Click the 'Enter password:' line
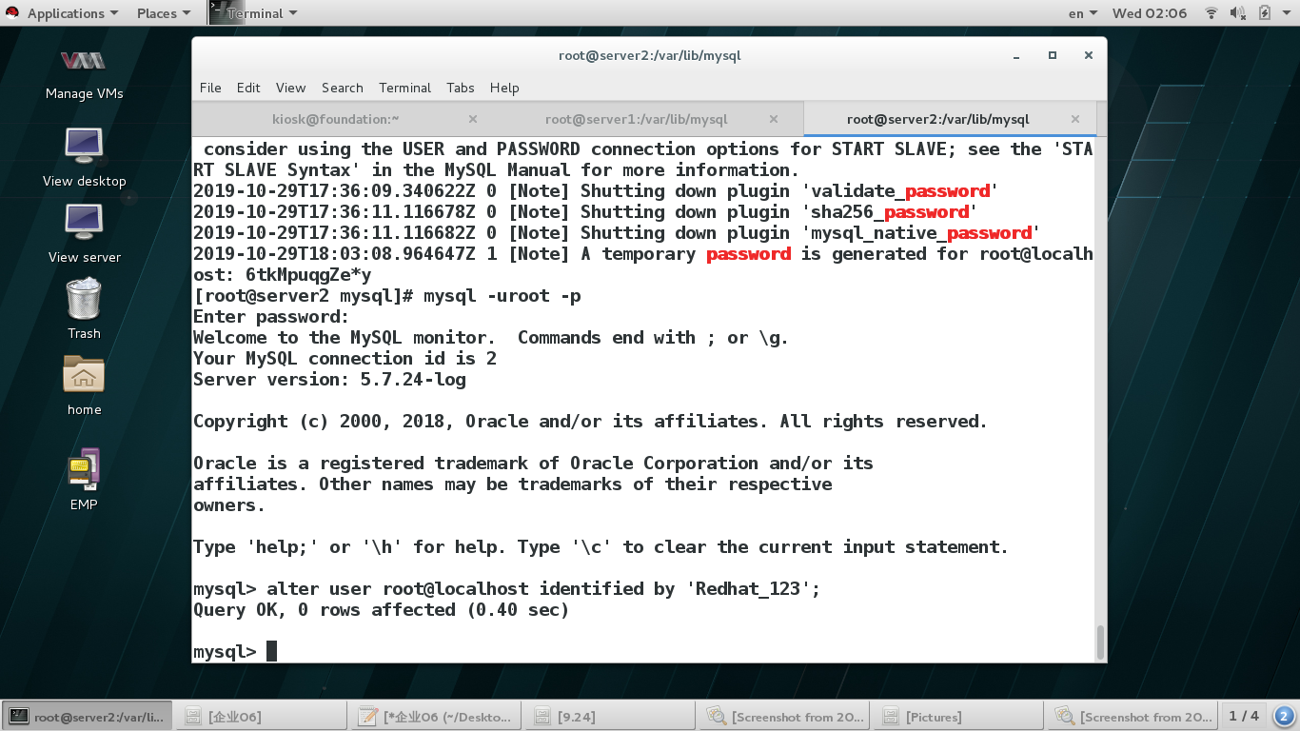Viewport: 1300px width, 731px height. point(271,317)
